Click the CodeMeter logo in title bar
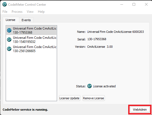This screenshot has width=152, height=115. click(5, 4)
